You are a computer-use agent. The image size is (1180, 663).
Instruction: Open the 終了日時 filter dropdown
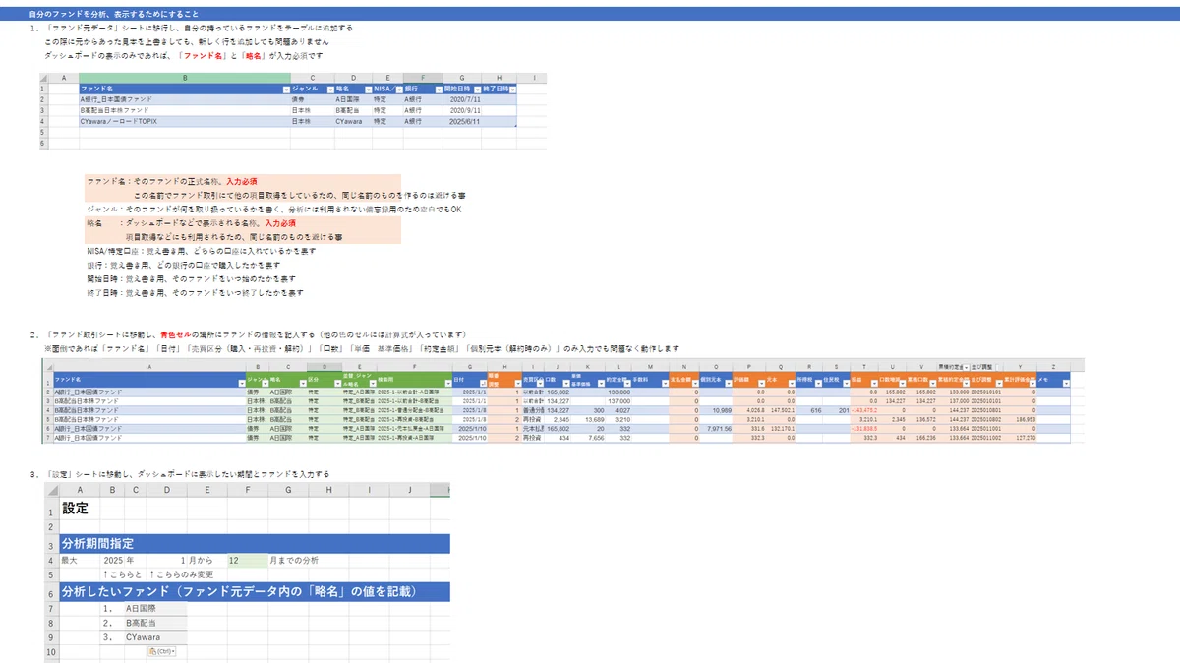pos(511,90)
